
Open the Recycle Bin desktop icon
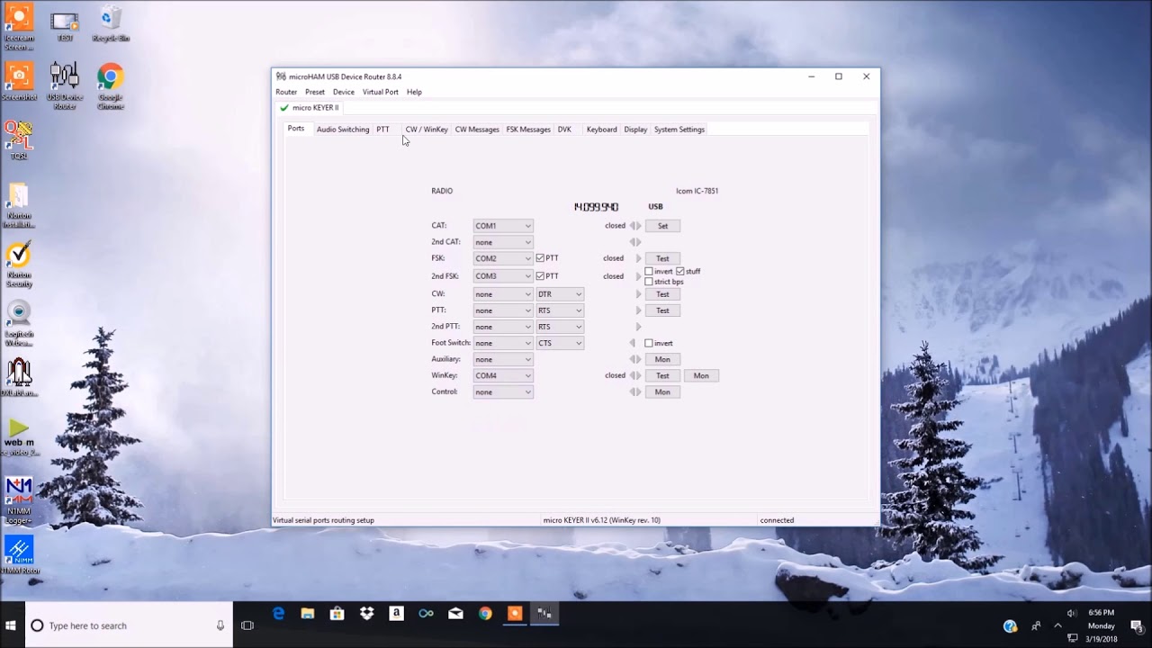click(111, 24)
